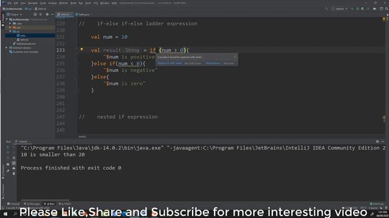This screenshot has height=218, width=389.
Task: Click the Project panel gear settings icon
Action: 47,15
